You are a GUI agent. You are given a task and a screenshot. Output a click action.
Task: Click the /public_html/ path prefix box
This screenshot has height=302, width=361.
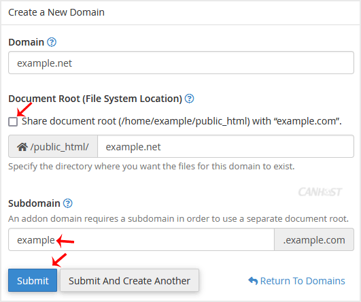point(53,146)
